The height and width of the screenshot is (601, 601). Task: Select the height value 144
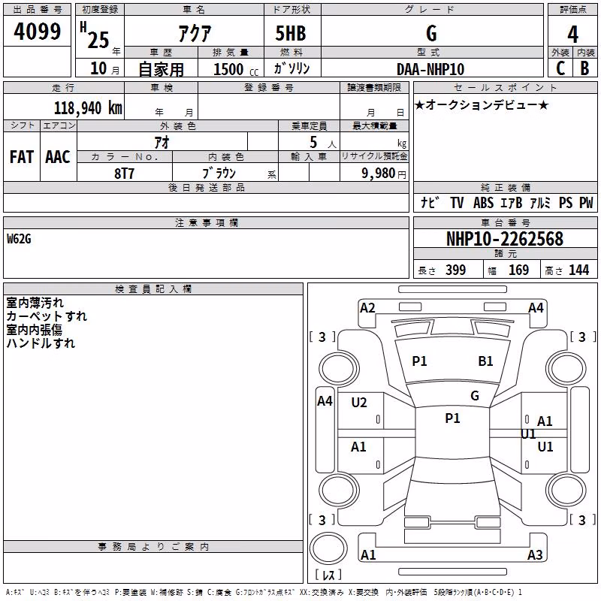[578, 270]
